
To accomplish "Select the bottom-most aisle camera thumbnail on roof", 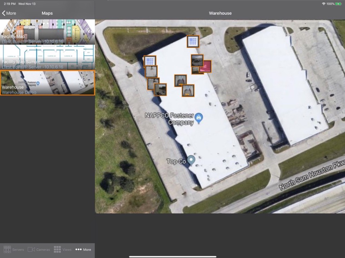I will pos(188,90).
